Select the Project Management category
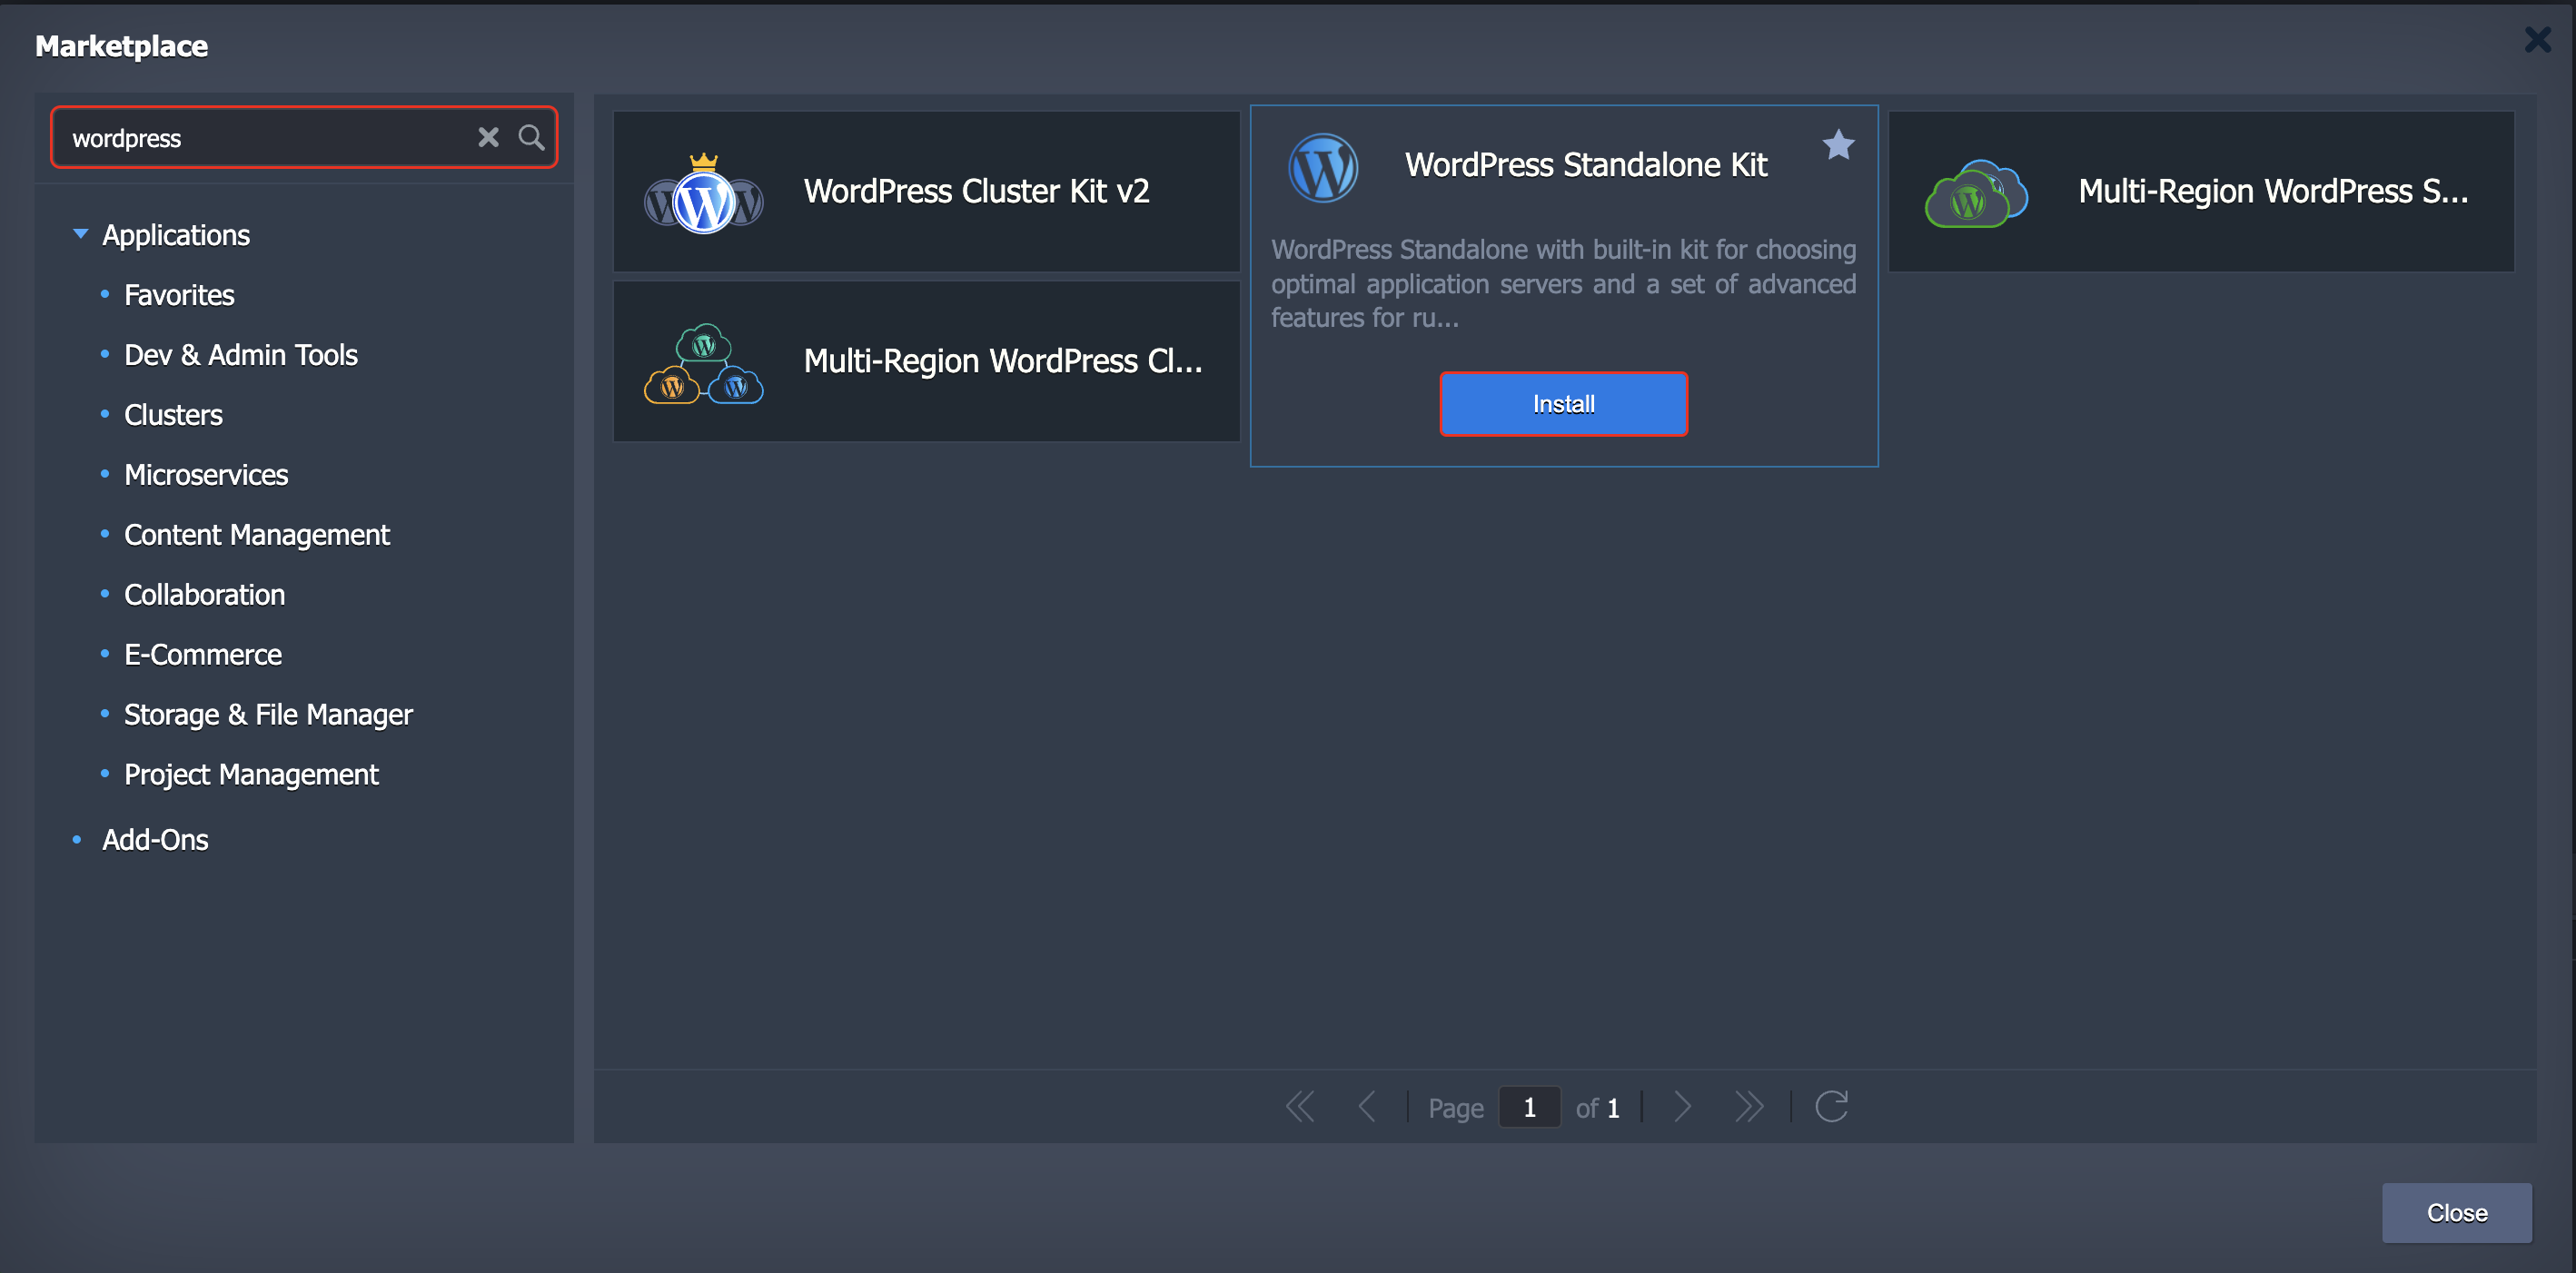 tap(251, 775)
